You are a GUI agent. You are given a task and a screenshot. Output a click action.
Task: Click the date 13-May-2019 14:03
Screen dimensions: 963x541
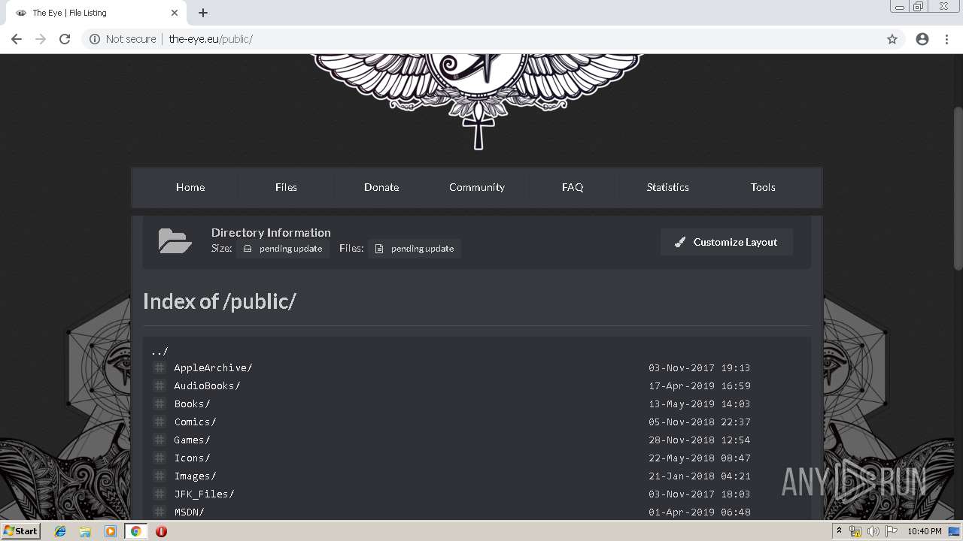700,403
